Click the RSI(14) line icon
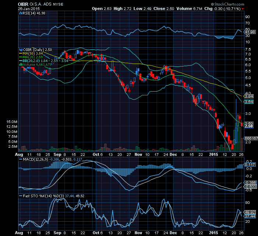 pyautogui.click(x=21, y=13)
